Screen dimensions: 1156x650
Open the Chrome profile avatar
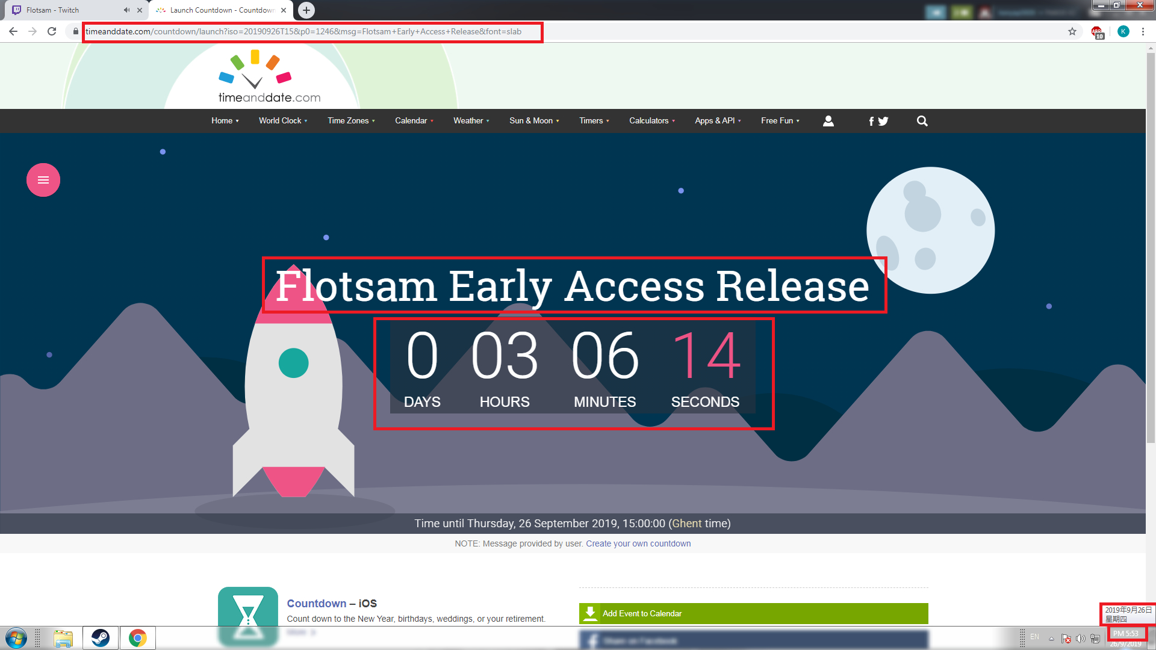click(x=1123, y=31)
